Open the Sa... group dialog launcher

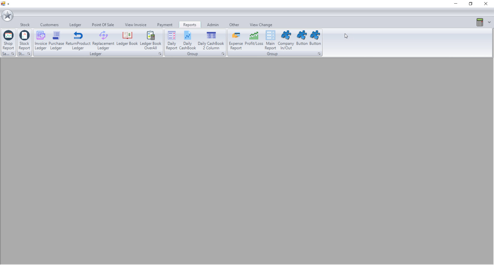(x=13, y=54)
